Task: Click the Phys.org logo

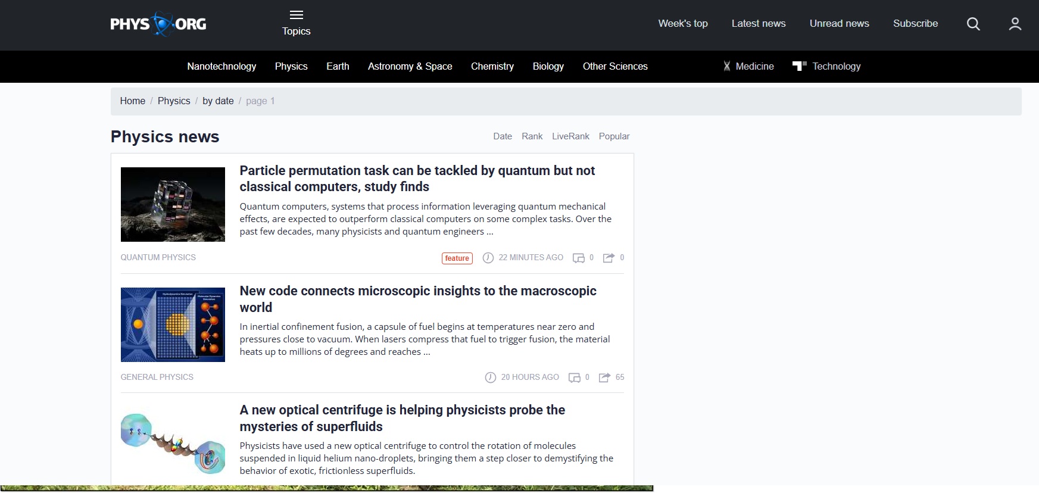Action: [158, 24]
